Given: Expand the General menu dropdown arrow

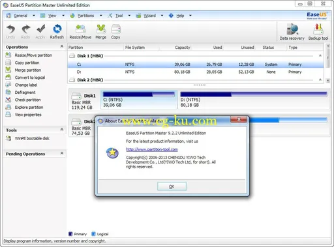Looking at the screenshot, I should tap(34, 16).
